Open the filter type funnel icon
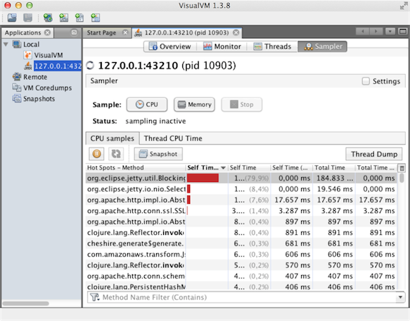 (x=95, y=297)
